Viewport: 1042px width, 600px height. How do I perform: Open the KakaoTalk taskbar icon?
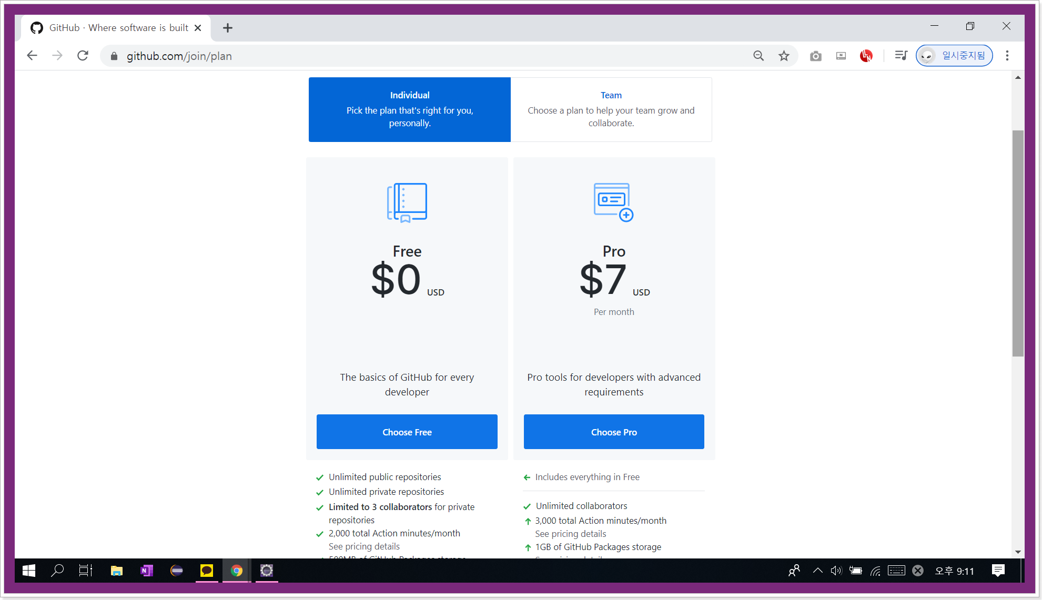pyautogui.click(x=207, y=571)
